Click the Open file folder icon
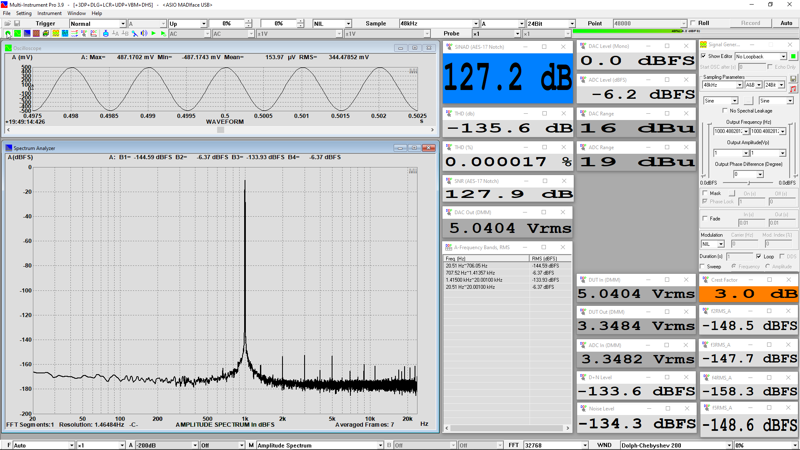Viewport: 800px width, 450px height. pyautogui.click(x=7, y=23)
